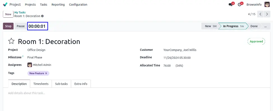Screen dimensions: 273x111
Task: Remove the New Feature tag
Action: [x=46, y=73]
